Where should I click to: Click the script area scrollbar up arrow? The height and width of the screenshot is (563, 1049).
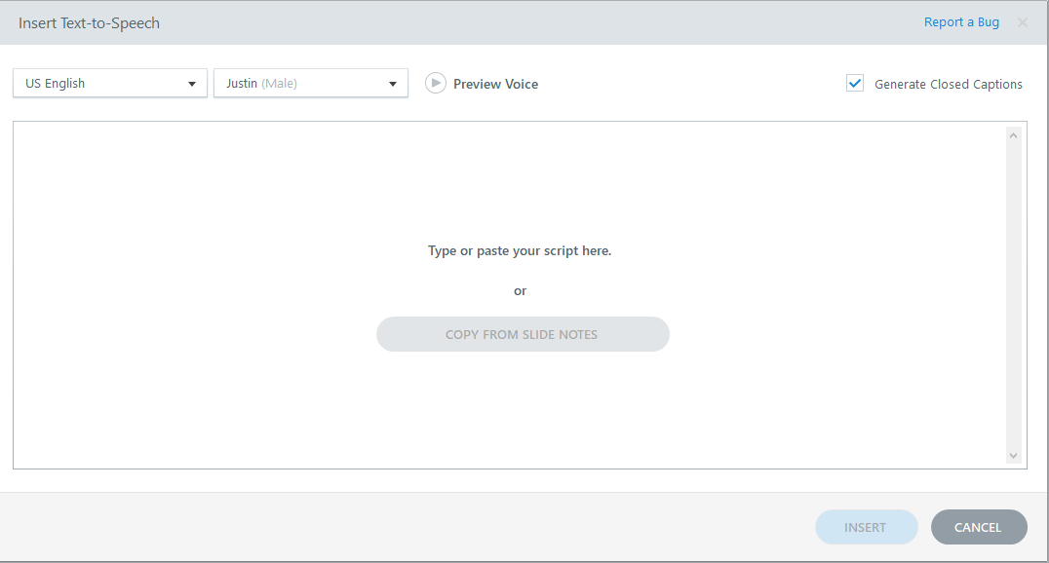(x=1013, y=135)
